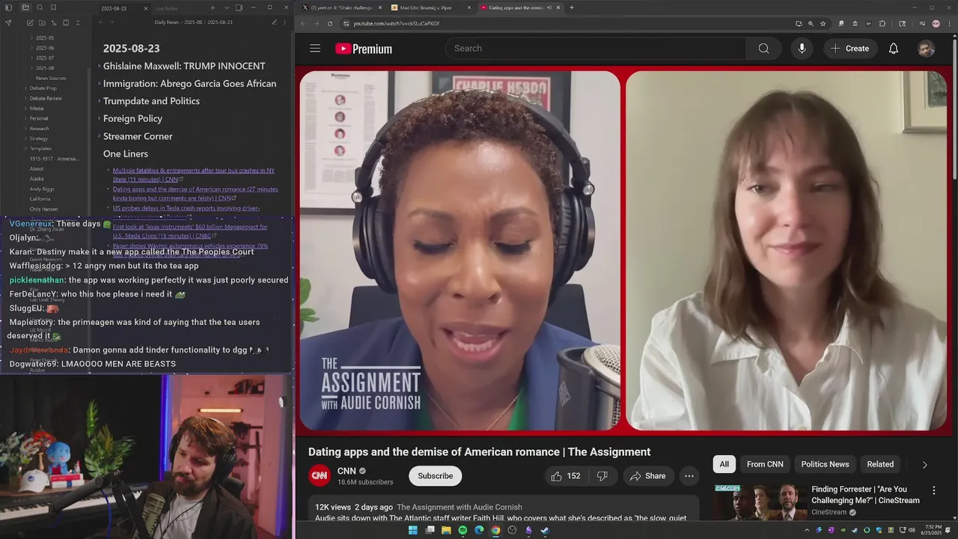
Task: Unfold the Foreign Policy heading
Action: 99,118
